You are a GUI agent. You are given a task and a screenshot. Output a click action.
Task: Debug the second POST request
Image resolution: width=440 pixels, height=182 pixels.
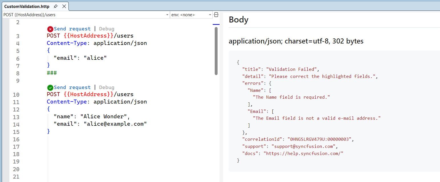pos(107,88)
